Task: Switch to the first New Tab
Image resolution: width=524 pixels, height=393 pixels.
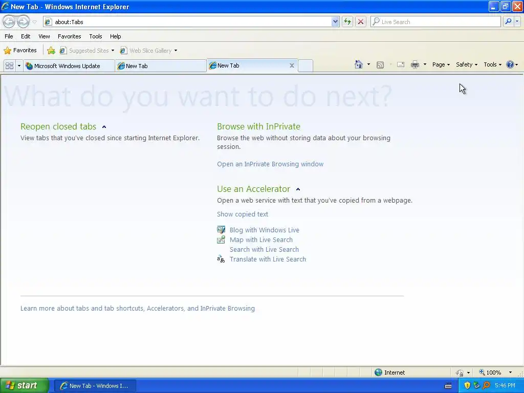Action: pos(160,66)
